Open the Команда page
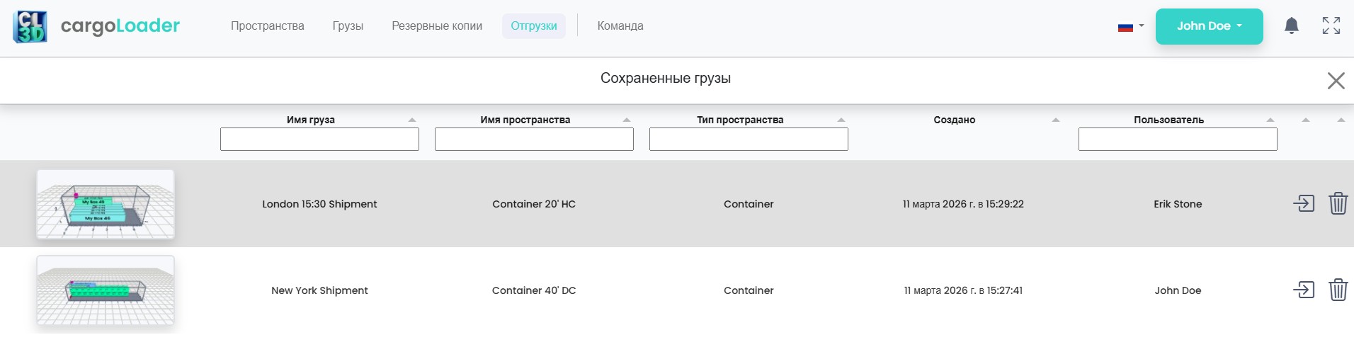 620,26
